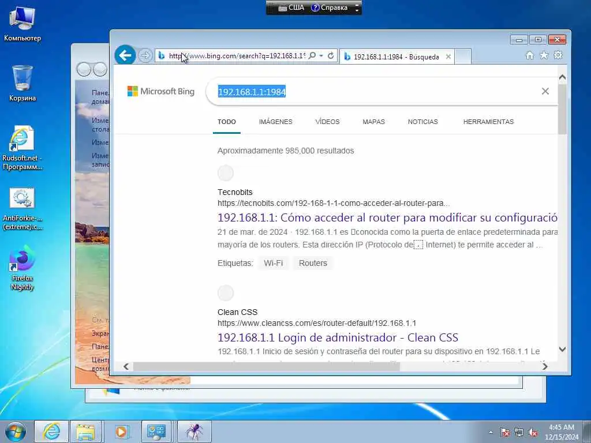591x443 pixels.
Task: Click 'Aproximadamente 985,000 resultados' text
Action: click(x=286, y=151)
